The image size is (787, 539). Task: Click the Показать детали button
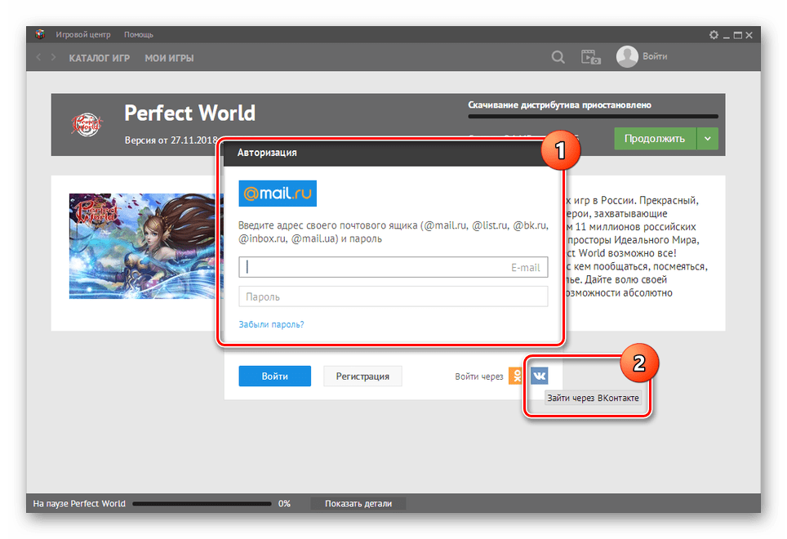[x=358, y=503]
